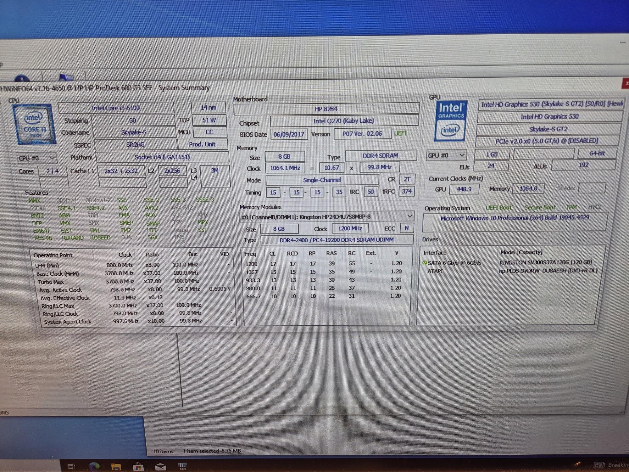Open File Explorer from the taskbar

(x=116, y=467)
